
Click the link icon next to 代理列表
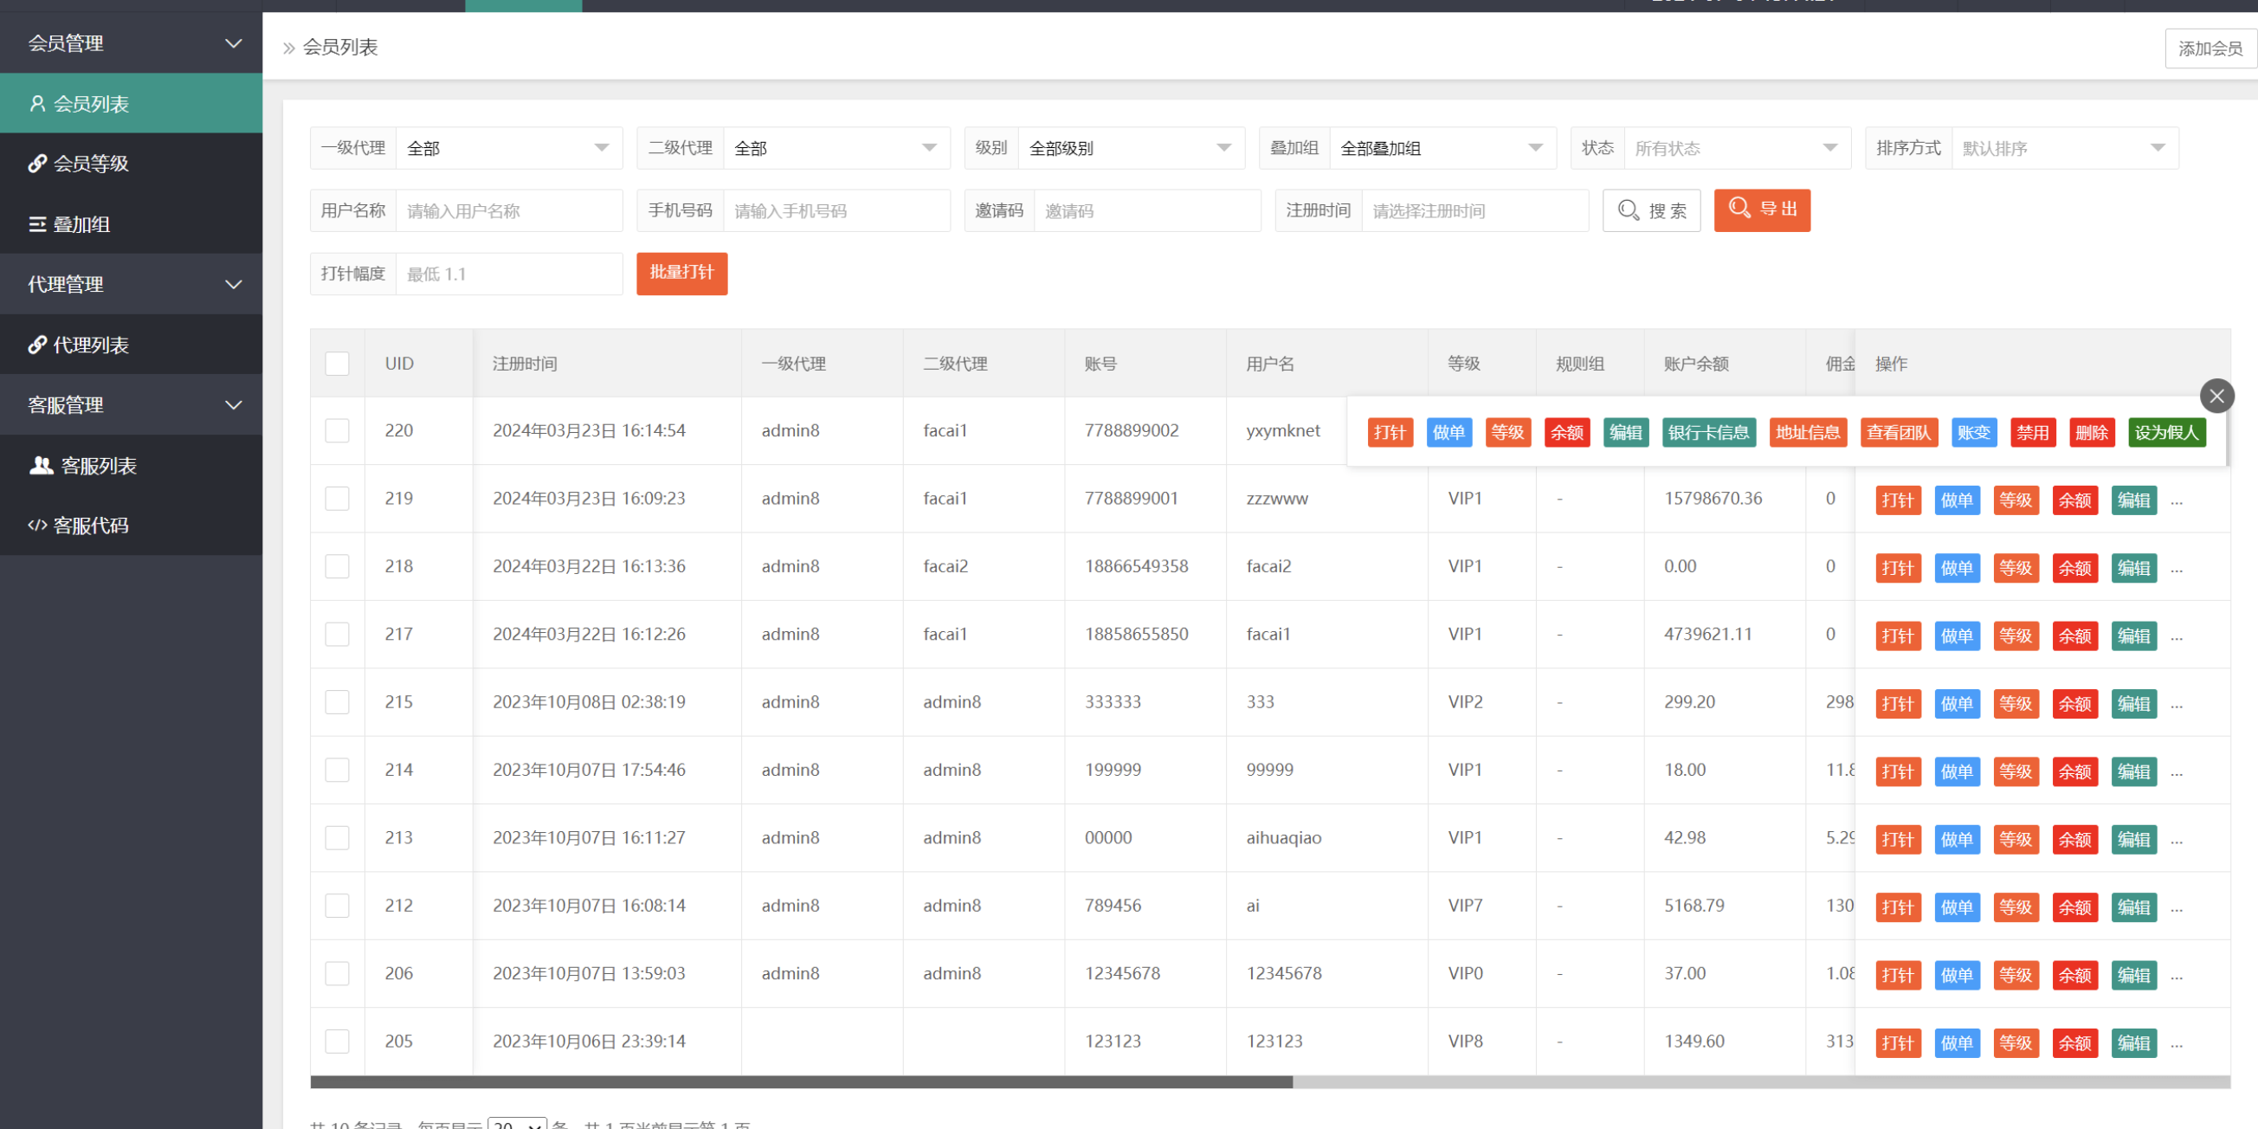pos(37,345)
